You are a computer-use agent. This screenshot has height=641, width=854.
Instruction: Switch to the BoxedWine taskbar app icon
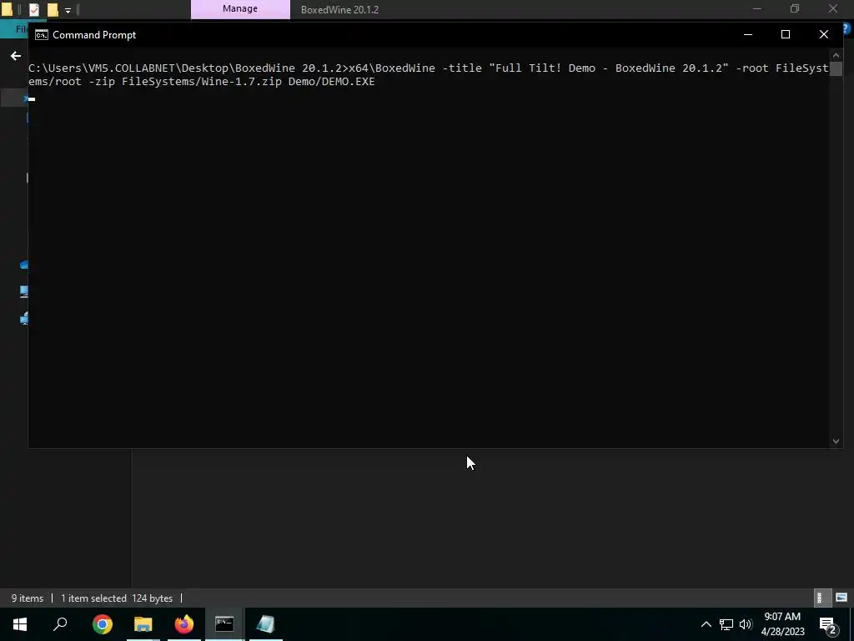(x=266, y=624)
